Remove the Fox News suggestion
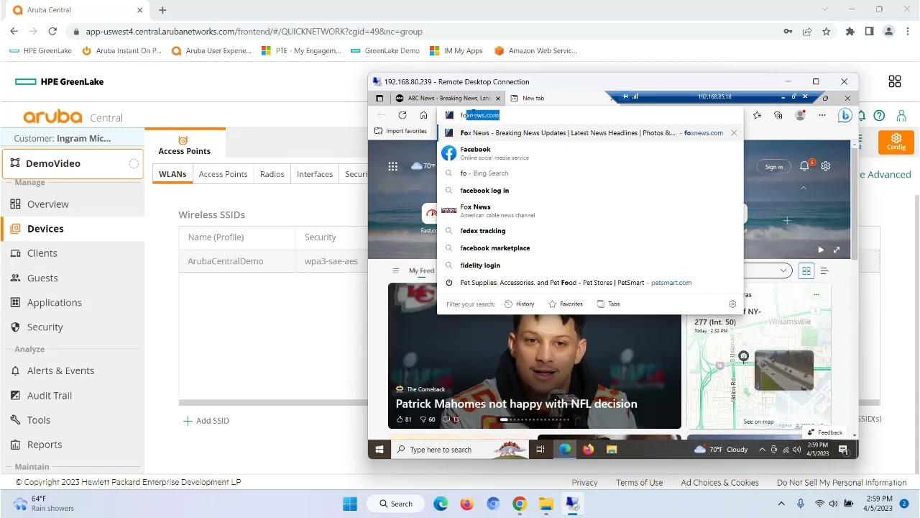Screen dimensions: 920x518 (x=734, y=133)
